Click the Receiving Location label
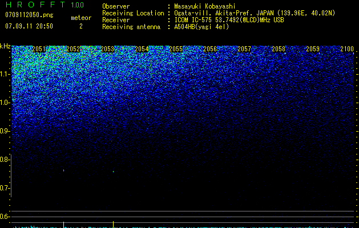Image resolution: width=359 pixels, height=228 pixels. click(133, 13)
